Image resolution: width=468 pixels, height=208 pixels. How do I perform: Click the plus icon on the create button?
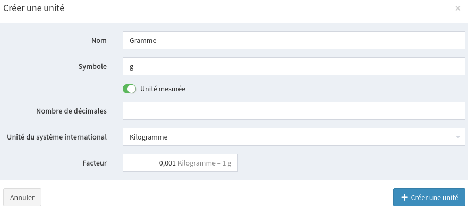click(x=404, y=197)
